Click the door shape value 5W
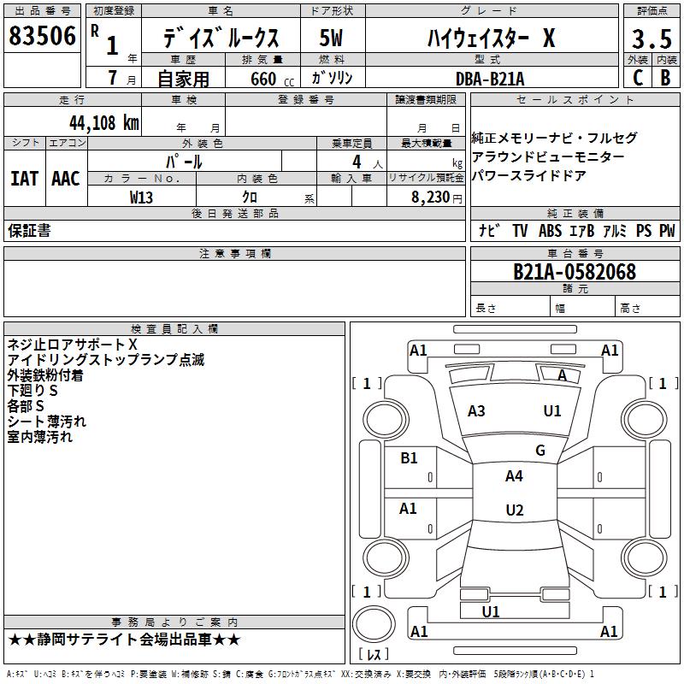684x684 pixels. click(x=331, y=38)
